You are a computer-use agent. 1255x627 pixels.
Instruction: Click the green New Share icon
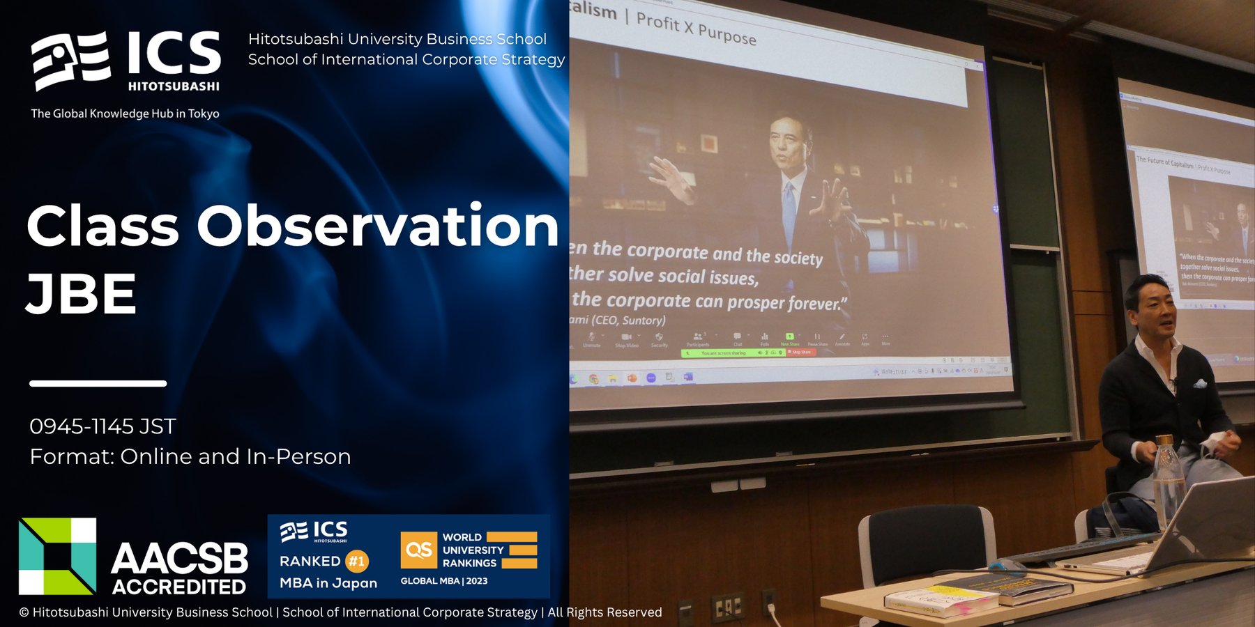790,336
